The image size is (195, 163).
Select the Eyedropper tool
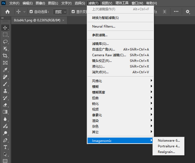5,70
